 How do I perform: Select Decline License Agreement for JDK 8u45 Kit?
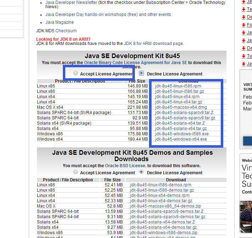tap(141, 73)
